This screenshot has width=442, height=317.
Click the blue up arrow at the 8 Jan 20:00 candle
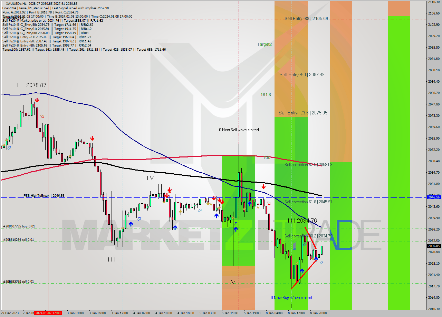coord(316,258)
